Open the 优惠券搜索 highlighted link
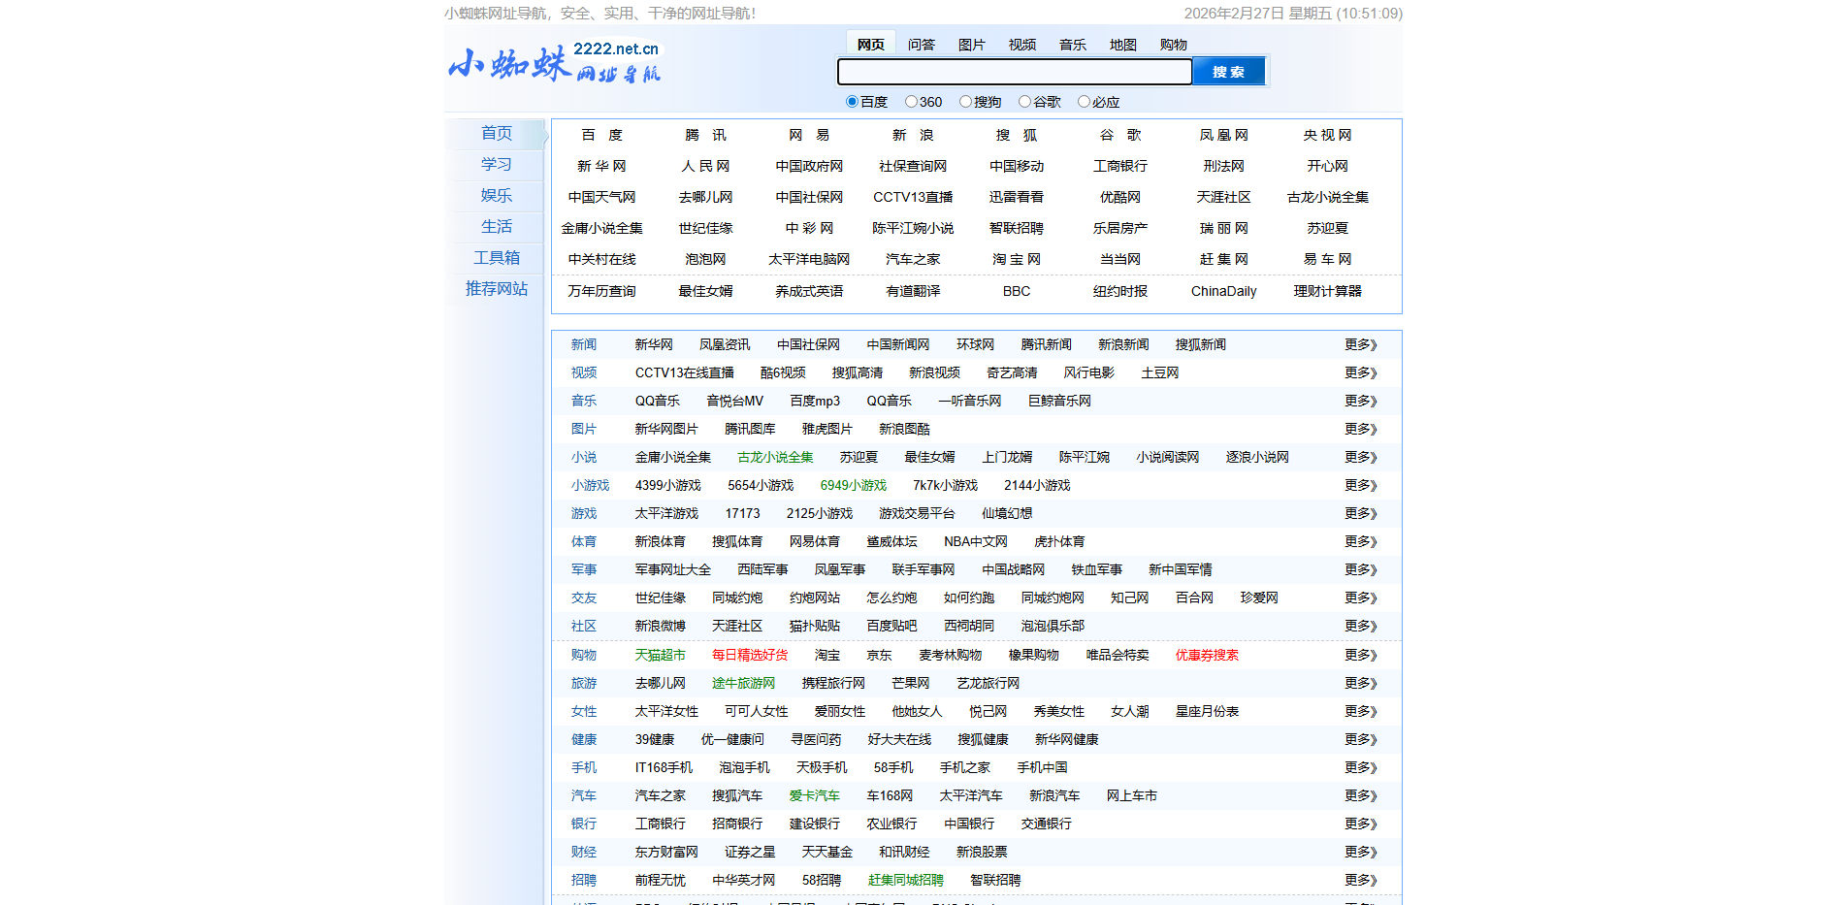 point(1206,655)
